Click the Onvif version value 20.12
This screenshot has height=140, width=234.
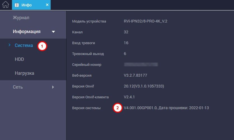pos(144,86)
